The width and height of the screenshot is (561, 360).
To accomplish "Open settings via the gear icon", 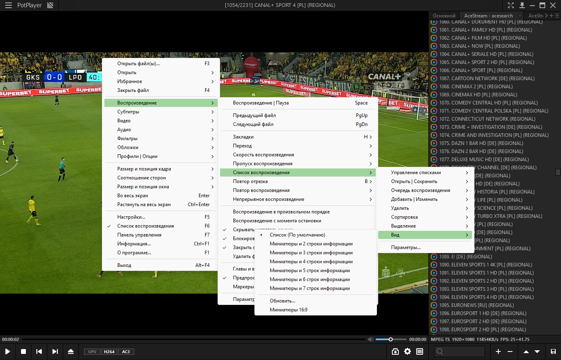I will (x=407, y=351).
